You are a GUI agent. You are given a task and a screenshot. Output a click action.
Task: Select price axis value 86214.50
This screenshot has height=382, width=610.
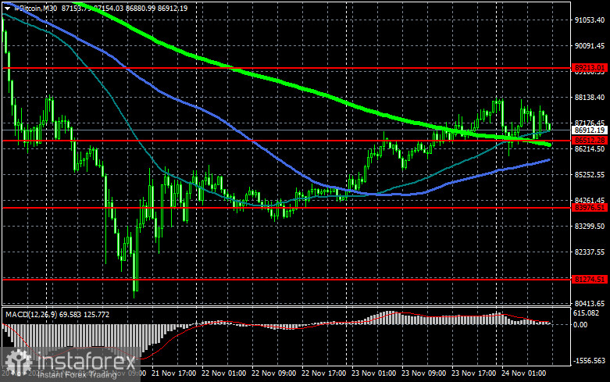pyautogui.click(x=590, y=149)
